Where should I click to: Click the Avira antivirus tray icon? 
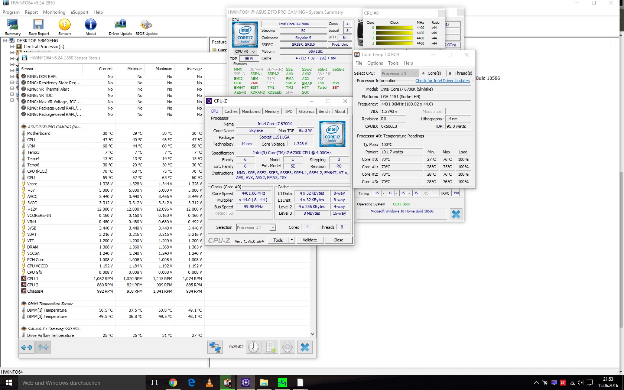tap(563, 383)
